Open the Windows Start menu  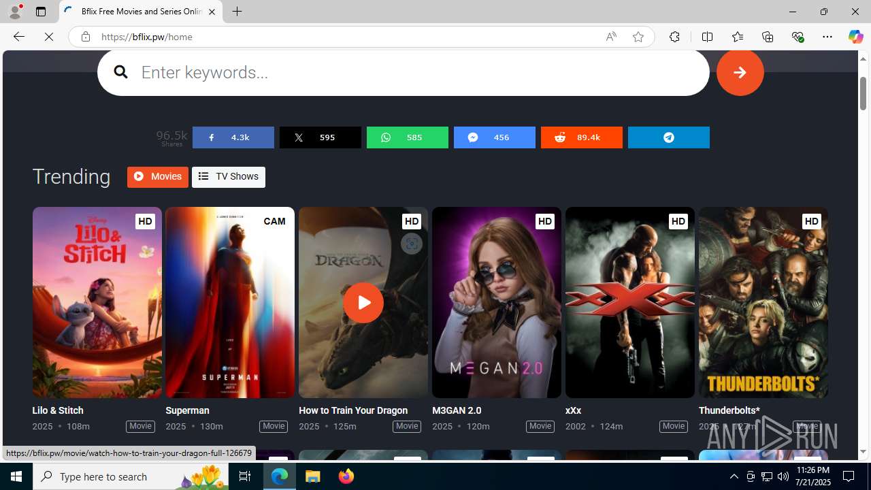tap(16, 476)
